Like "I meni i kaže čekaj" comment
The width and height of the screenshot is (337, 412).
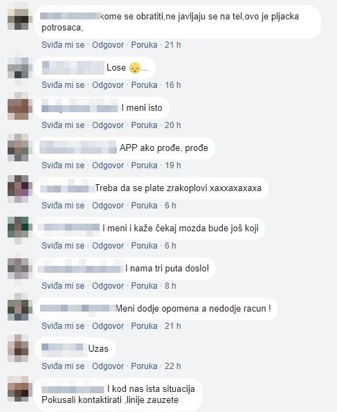click(63, 245)
